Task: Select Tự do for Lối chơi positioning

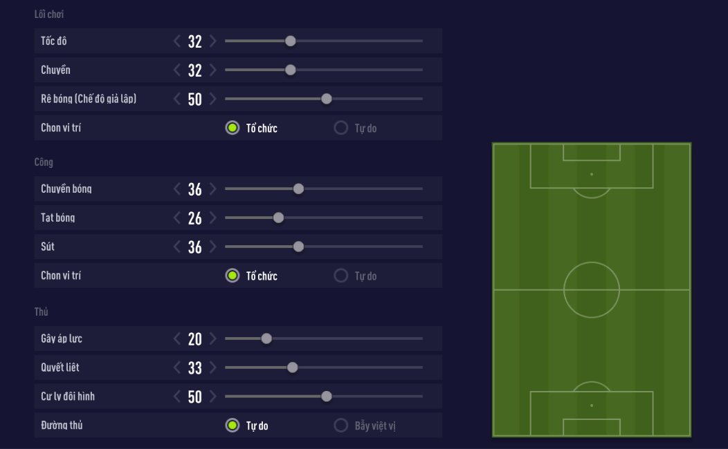Action: coord(340,128)
